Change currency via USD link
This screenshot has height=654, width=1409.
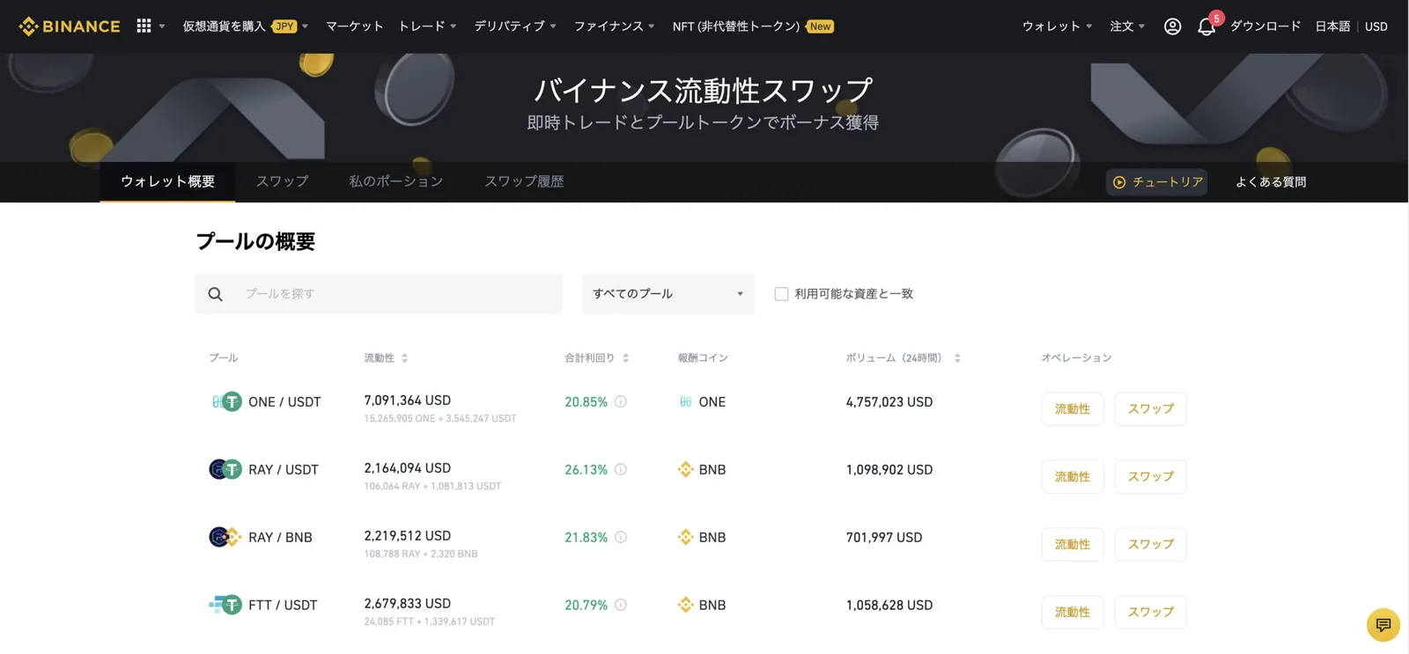(1376, 26)
